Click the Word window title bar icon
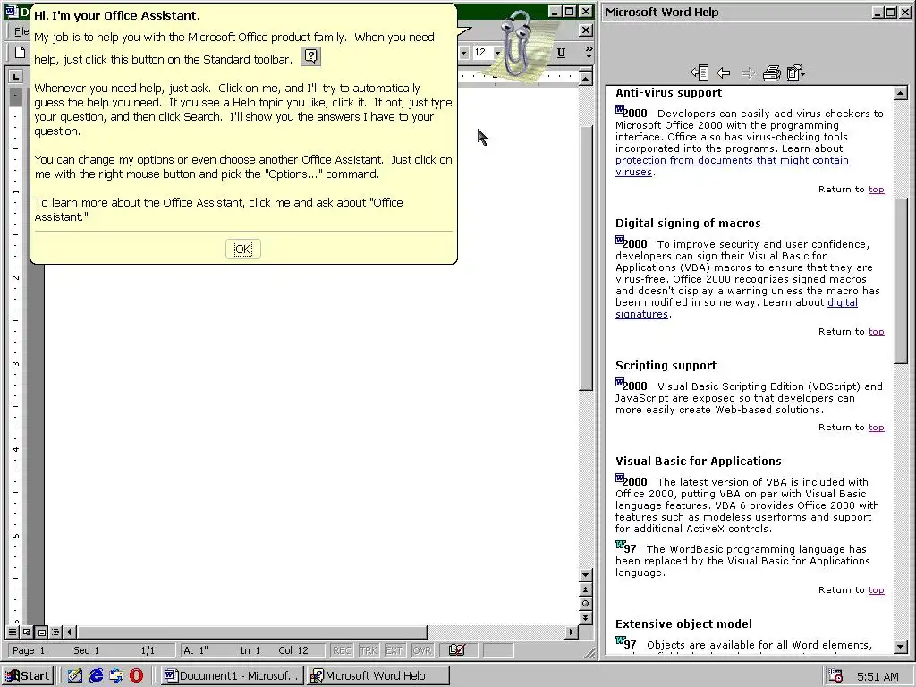 [12, 11]
